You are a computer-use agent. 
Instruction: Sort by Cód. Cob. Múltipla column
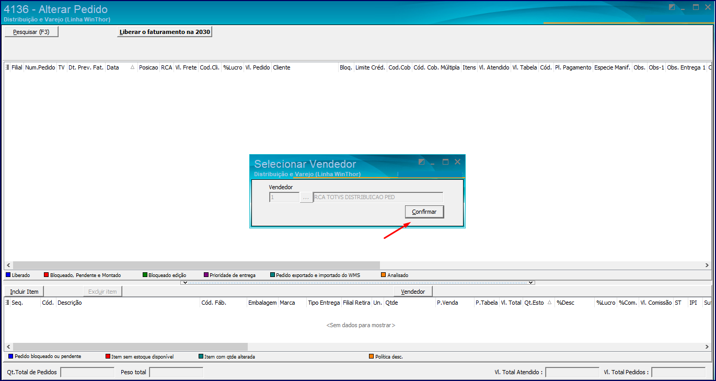(x=436, y=67)
